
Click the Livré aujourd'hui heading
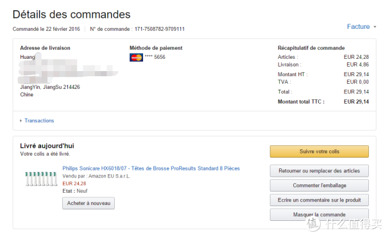coord(47,146)
